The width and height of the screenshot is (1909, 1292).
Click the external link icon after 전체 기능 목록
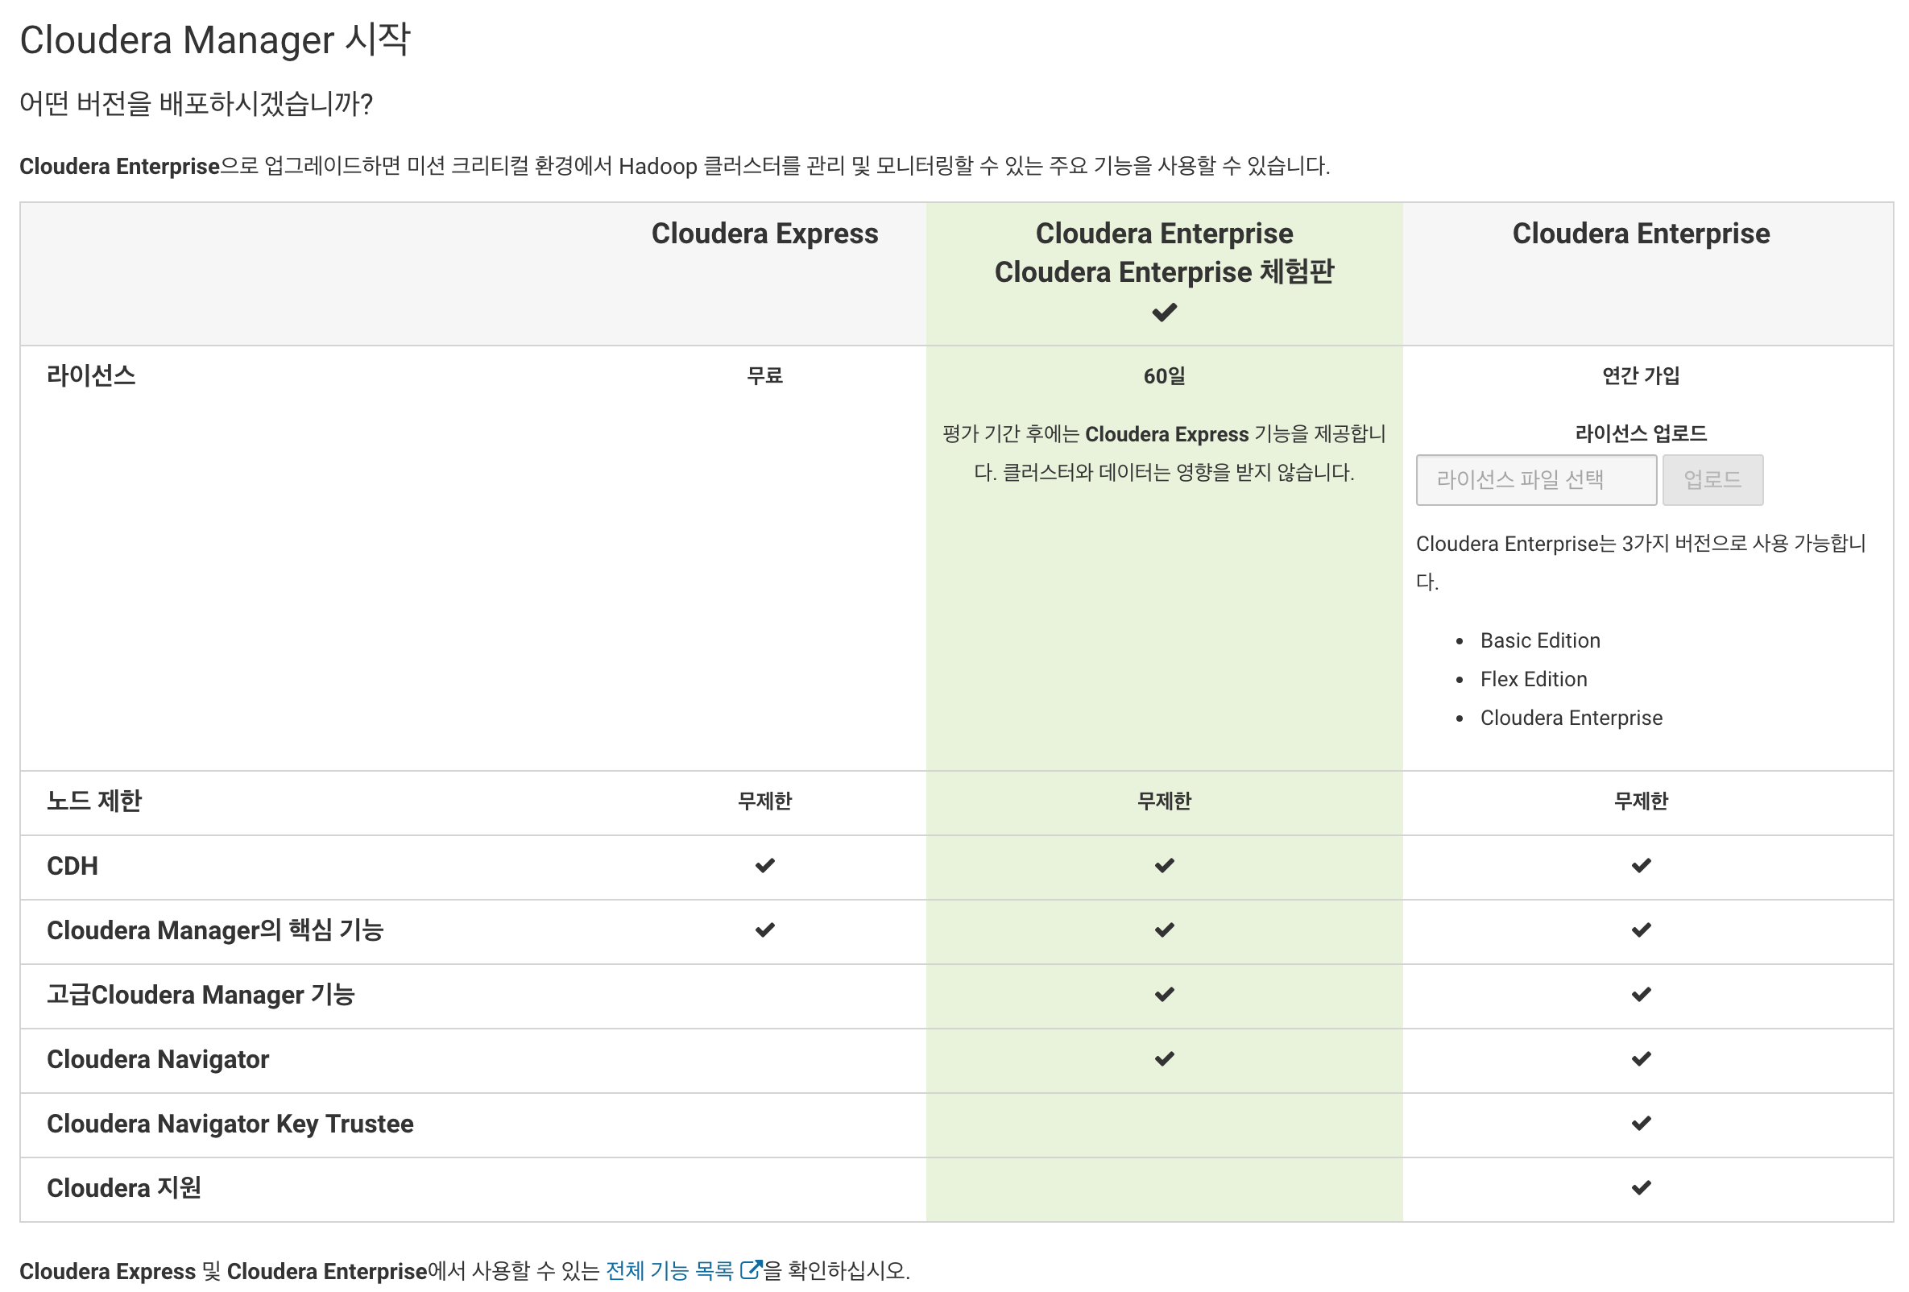click(x=751, y=1269)
